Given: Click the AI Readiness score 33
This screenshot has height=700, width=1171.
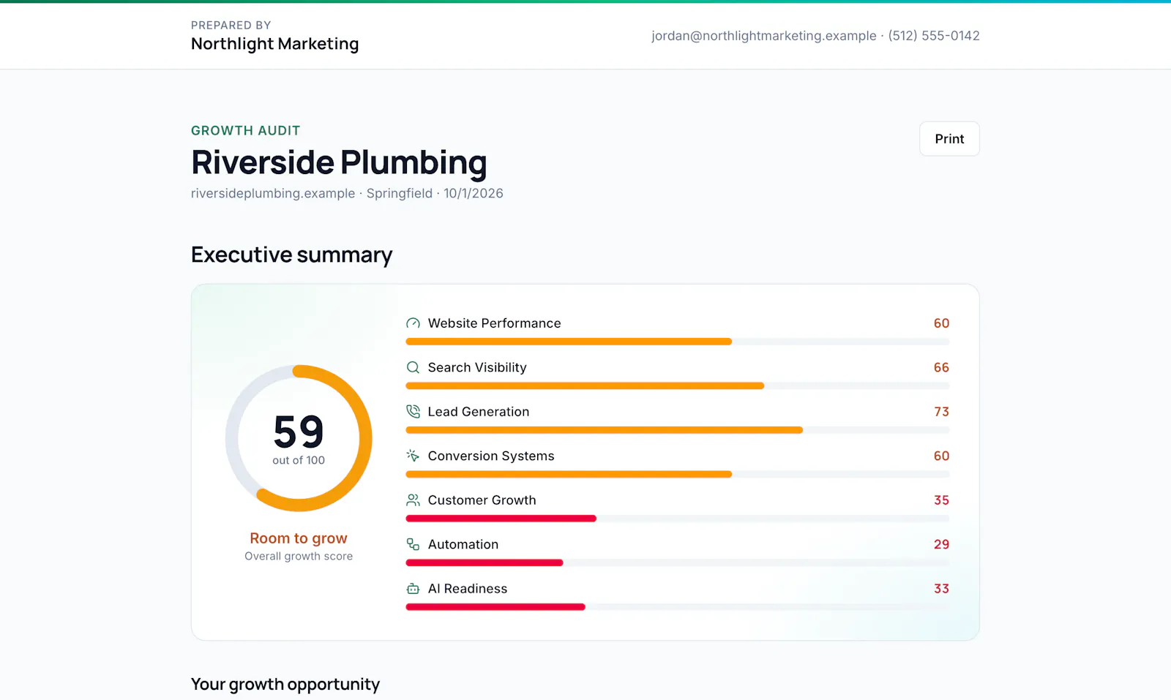Looking at the screenshot, I should point(941,589).
